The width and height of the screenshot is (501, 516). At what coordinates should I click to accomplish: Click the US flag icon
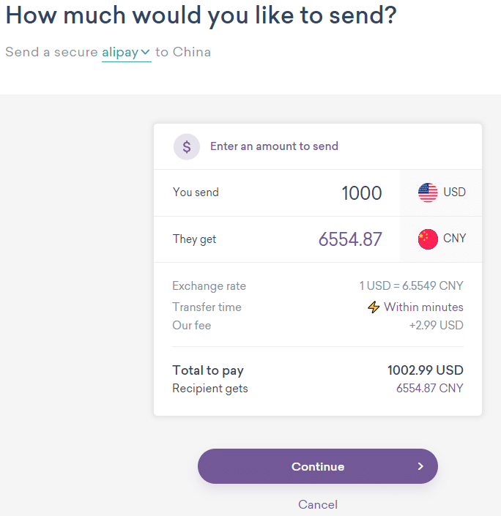pos(428,192)
